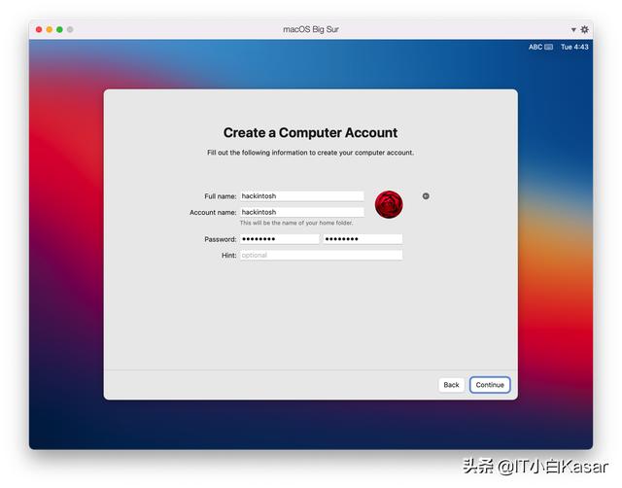Minimize the window with yellow button
This screenshot has width=622, height=488.
pos(50,29)
